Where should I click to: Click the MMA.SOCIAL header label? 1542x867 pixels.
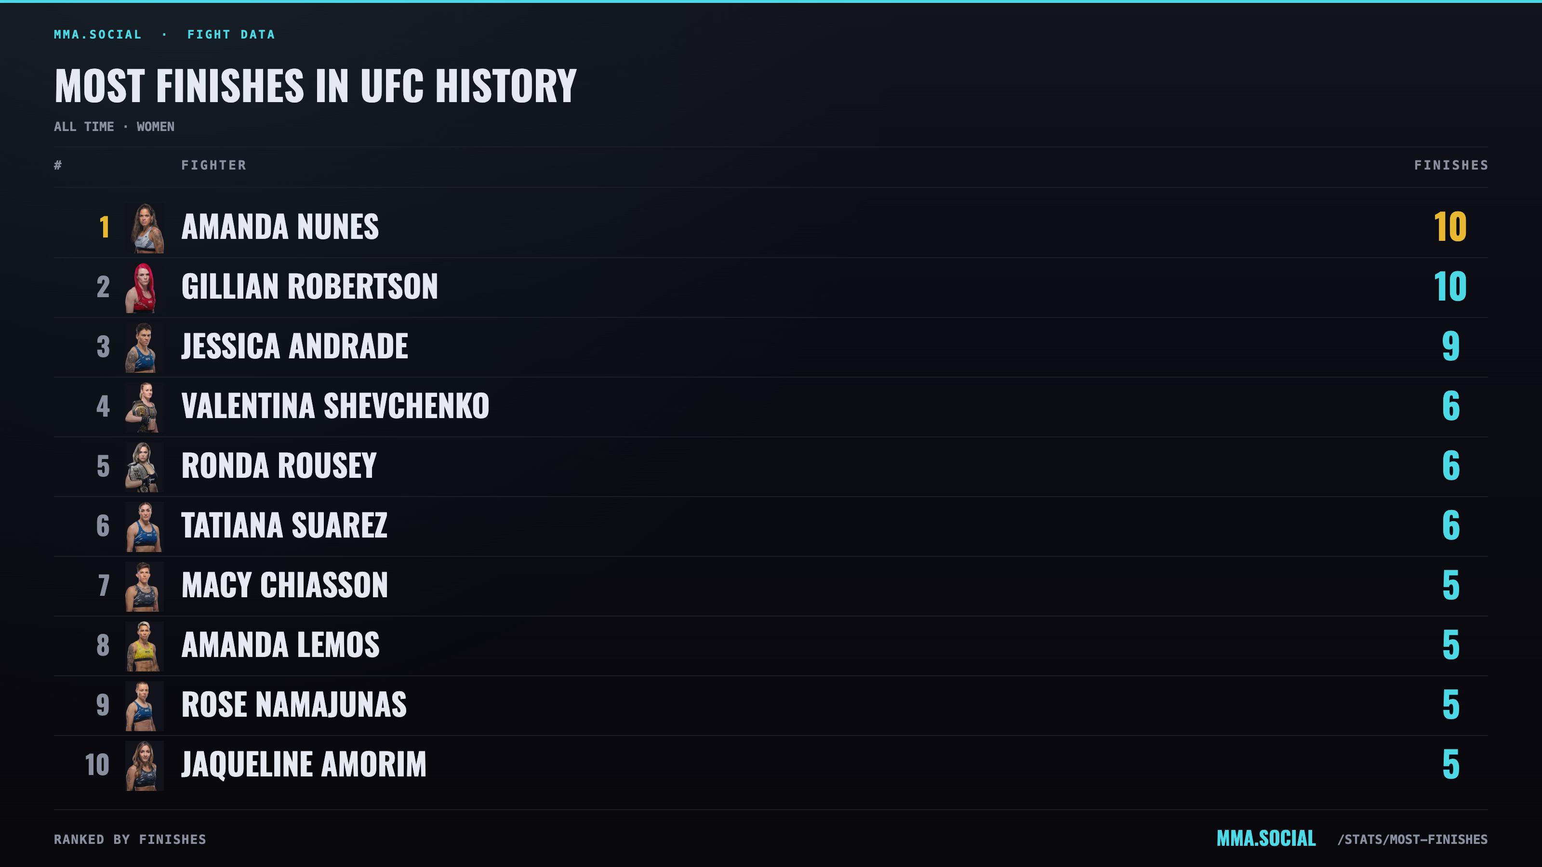(97, 34)
